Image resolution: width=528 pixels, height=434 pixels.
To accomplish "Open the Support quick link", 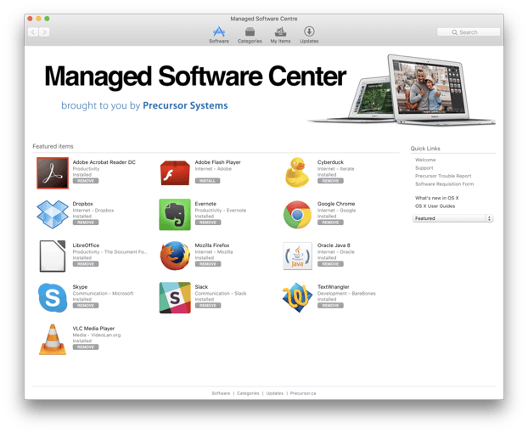I will [x=424, y=168].
